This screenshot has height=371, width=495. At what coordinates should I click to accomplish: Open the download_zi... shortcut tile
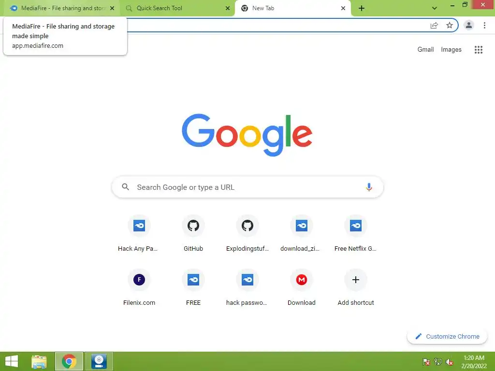point(302,233)
